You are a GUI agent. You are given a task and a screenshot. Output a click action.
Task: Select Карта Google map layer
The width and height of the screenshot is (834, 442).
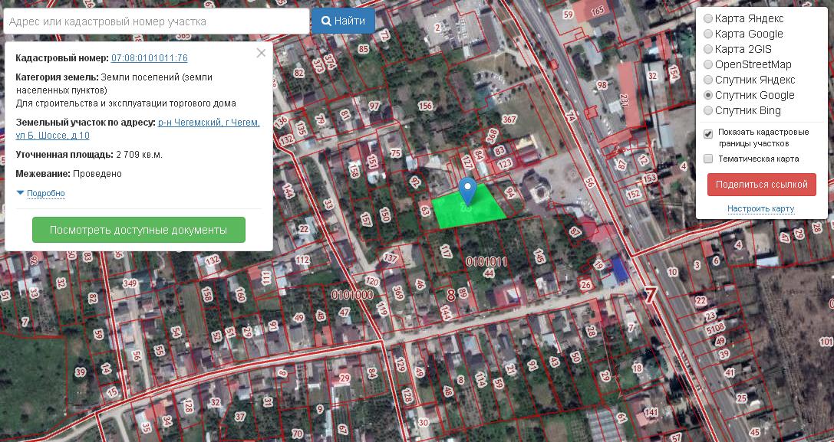pos(708,34)
